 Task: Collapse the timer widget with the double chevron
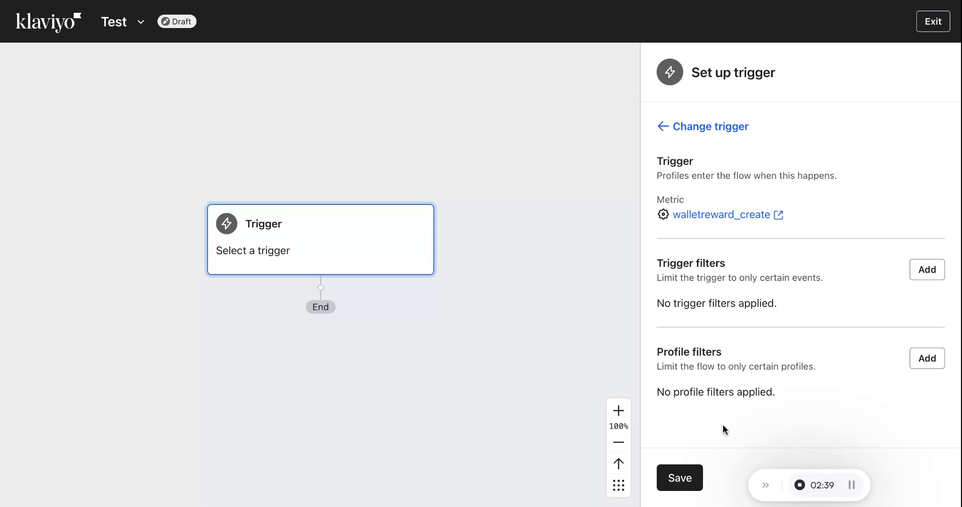765,485
